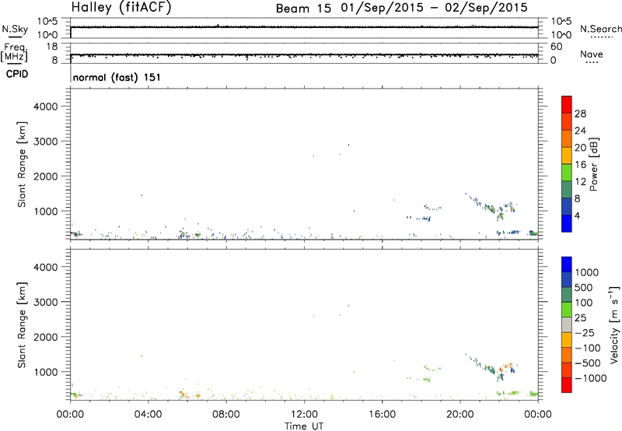Click the "12" Power colorbar value
The image size is (622, 431).
pyautogui.click(x=580, y=182)
